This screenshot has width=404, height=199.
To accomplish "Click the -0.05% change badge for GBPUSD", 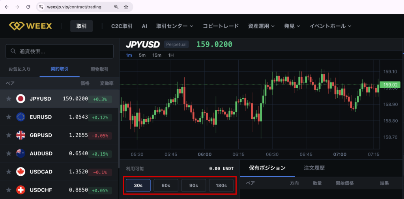I will [x=100, y=136].
